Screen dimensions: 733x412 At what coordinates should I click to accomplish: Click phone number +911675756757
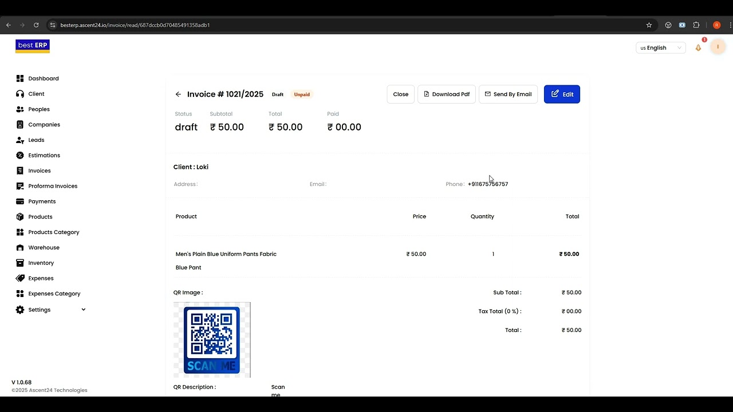[x=488, y=184]
